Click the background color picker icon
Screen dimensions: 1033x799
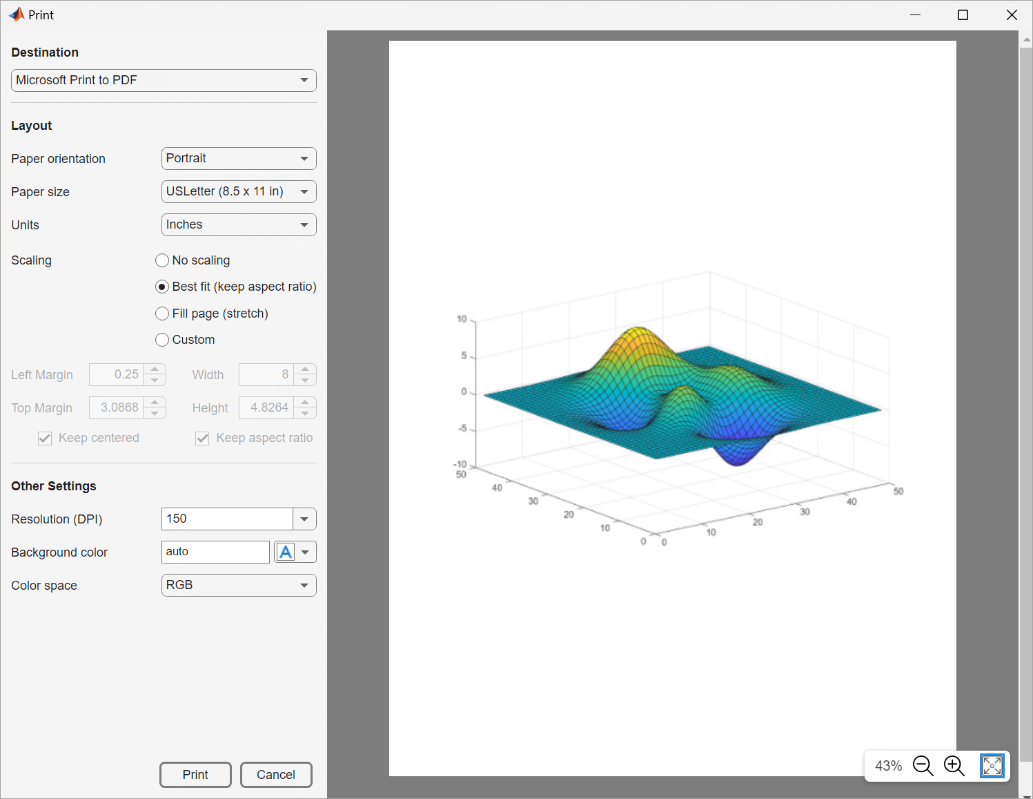[x=286, y=552]
